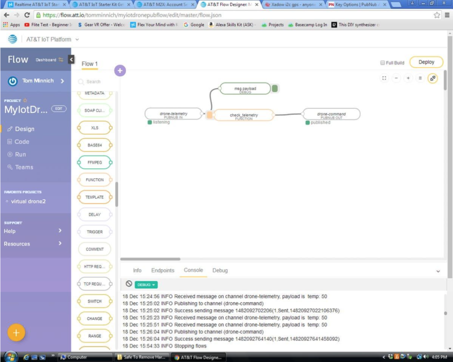
Task: Clear the console with the ban icon
Action: pyautogui.click(x=129, y=284)
